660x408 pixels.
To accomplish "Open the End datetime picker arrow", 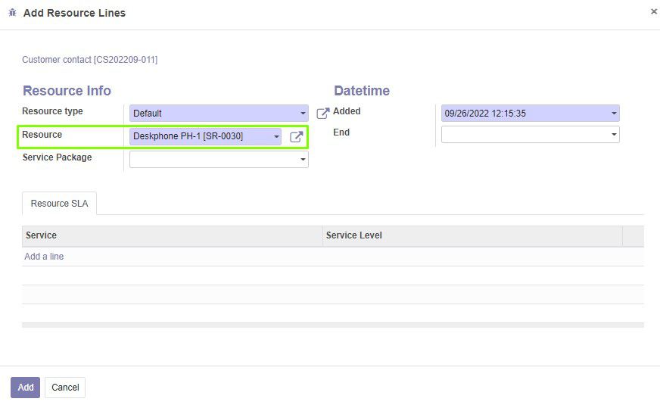I will click(x=614, y=134).
